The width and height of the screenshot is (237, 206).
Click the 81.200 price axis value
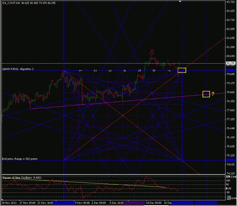231,47
